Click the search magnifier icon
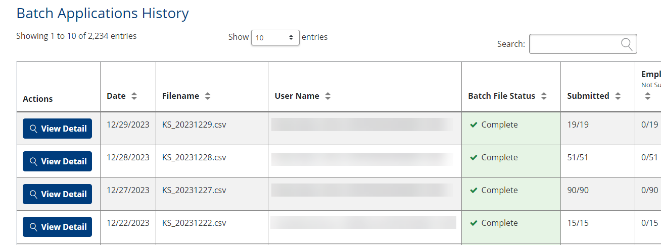Screen dimensions: 661x245 [627, 44]
